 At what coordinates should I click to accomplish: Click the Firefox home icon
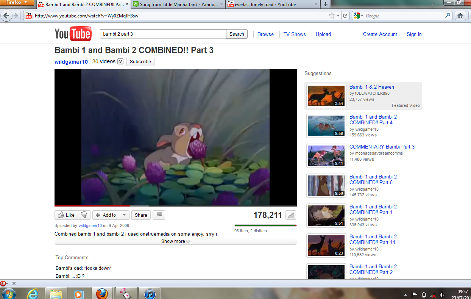tap(460, 16)
